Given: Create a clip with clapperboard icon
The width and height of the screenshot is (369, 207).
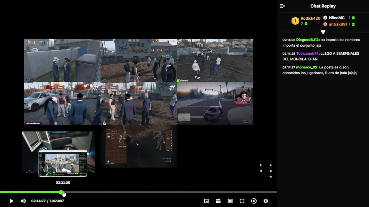Looking at the screenshot, I should coord(218,201).
